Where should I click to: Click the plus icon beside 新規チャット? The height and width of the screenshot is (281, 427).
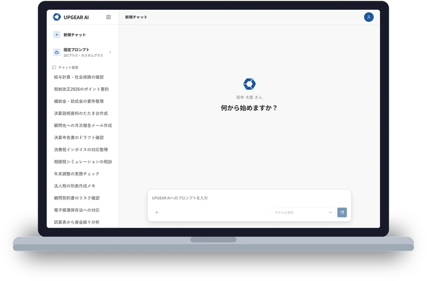point(57,35)
